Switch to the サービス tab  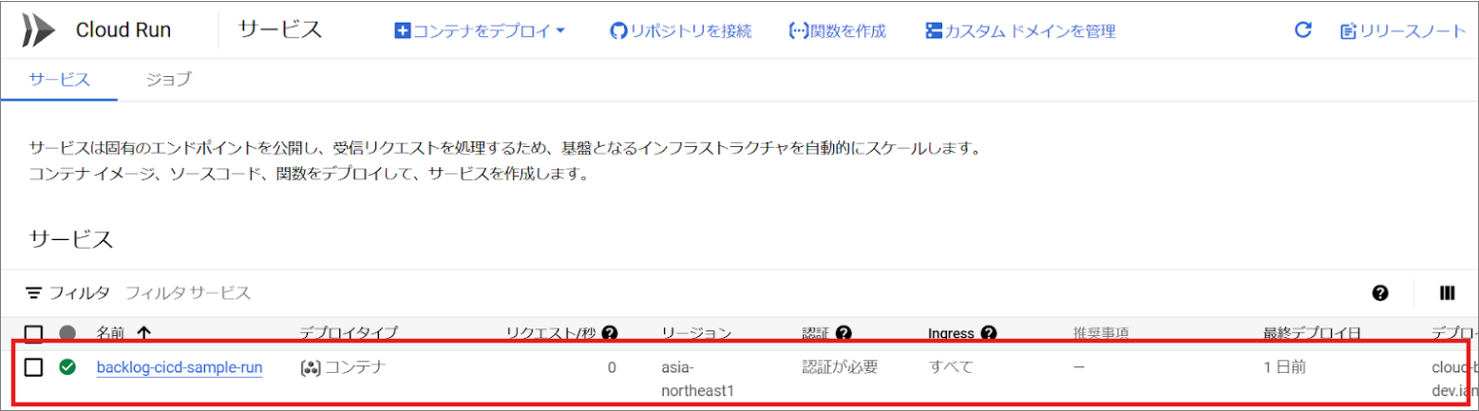[59, 80]
